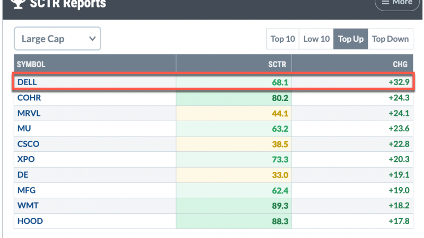Image resolution: width=424 pixels, height=238 pixels.
Task: Click DE's change value +19.1
Action: pyautogui.click(x=399, y=175)
